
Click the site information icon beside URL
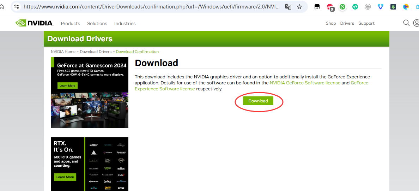[17, 7]
